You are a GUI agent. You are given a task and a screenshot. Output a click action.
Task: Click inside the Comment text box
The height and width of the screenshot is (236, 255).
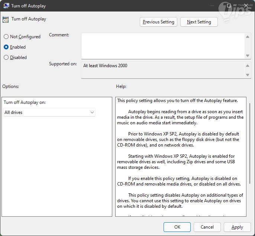point(163,46)
